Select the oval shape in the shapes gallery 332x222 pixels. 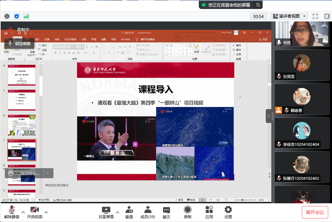[187, 46]
